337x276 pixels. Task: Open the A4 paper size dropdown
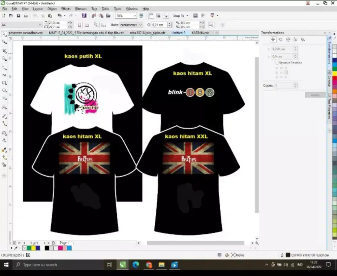click(40, 25)
